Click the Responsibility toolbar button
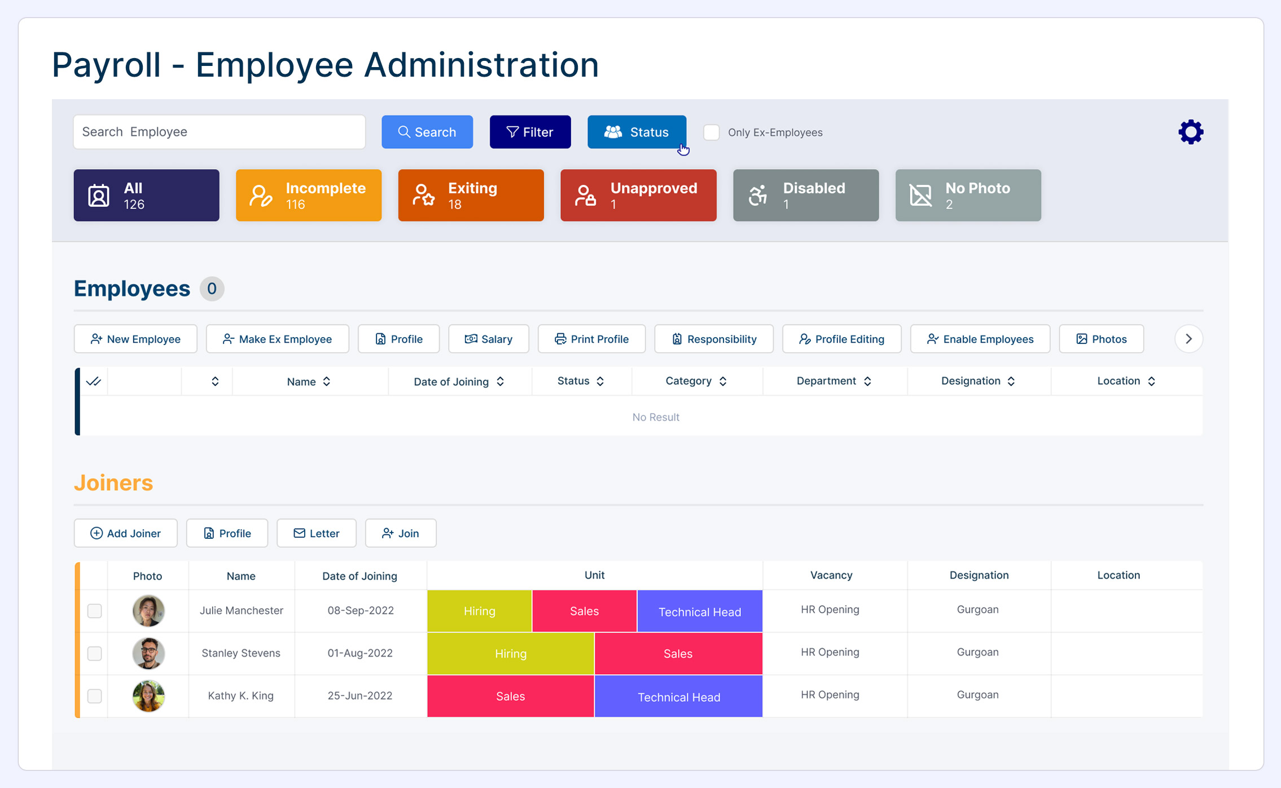The image size is (1281, 788). tap(713, 339)
